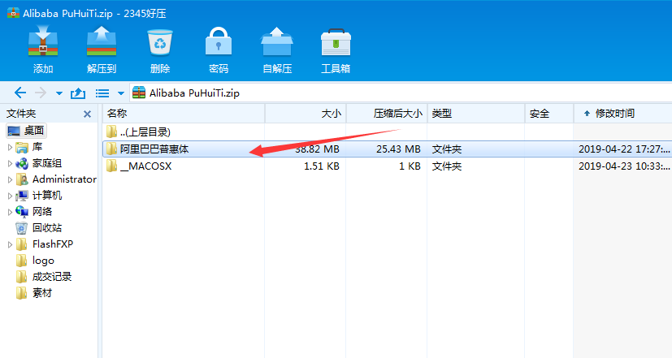
Task: Open the view mode dropdown arrow
Action: click(121, 93)
